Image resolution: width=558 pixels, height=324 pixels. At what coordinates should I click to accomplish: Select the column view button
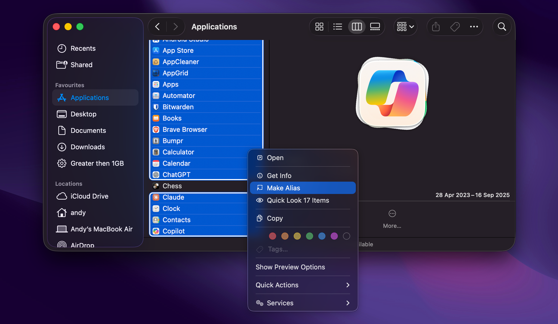coord(356,27)
